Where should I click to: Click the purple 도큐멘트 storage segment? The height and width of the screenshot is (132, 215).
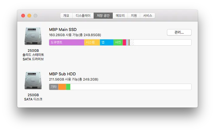(67, 43)
